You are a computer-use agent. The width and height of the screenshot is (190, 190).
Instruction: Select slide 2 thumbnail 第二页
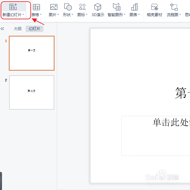tap(32, 92)
